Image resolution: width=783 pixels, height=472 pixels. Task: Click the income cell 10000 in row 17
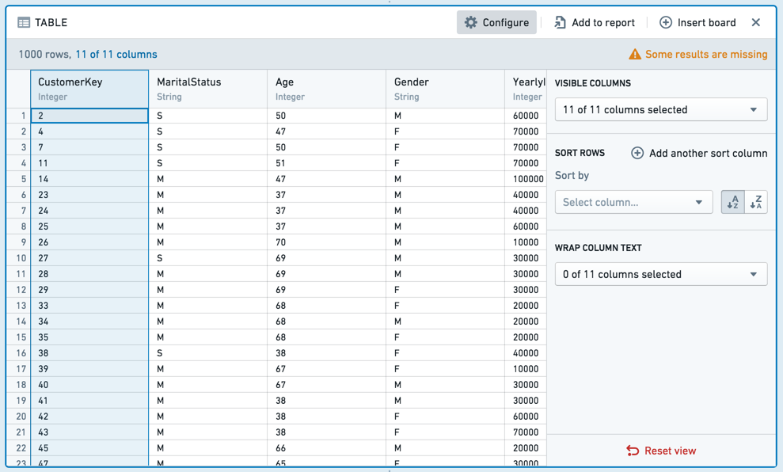pyautogui.click(x=526, y=369)
